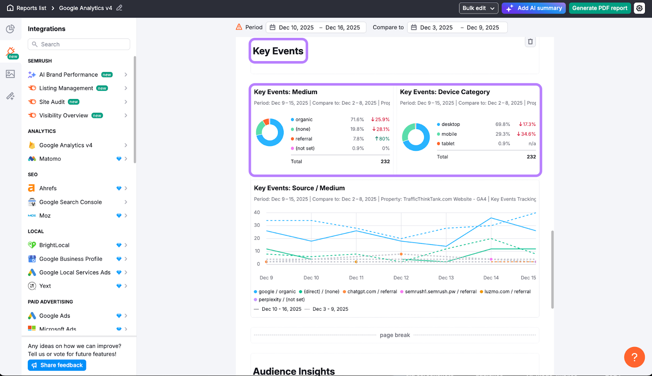The image size is (652, 376).
Task: Open the settings gear icon
Action: click(x=639, y=8)
